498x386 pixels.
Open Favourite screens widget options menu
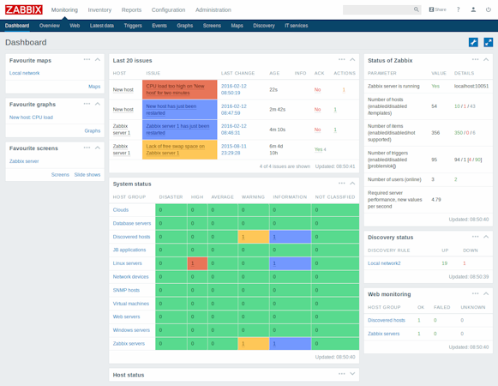(x=87, y=148)
